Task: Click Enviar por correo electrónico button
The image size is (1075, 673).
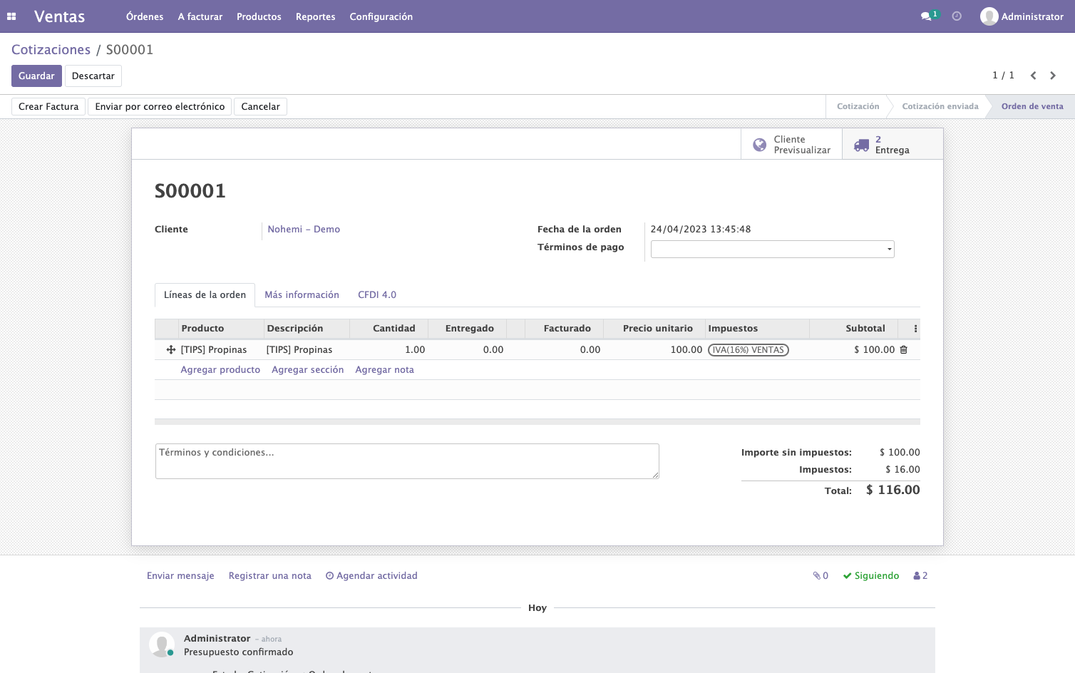Action: point(160,107)
